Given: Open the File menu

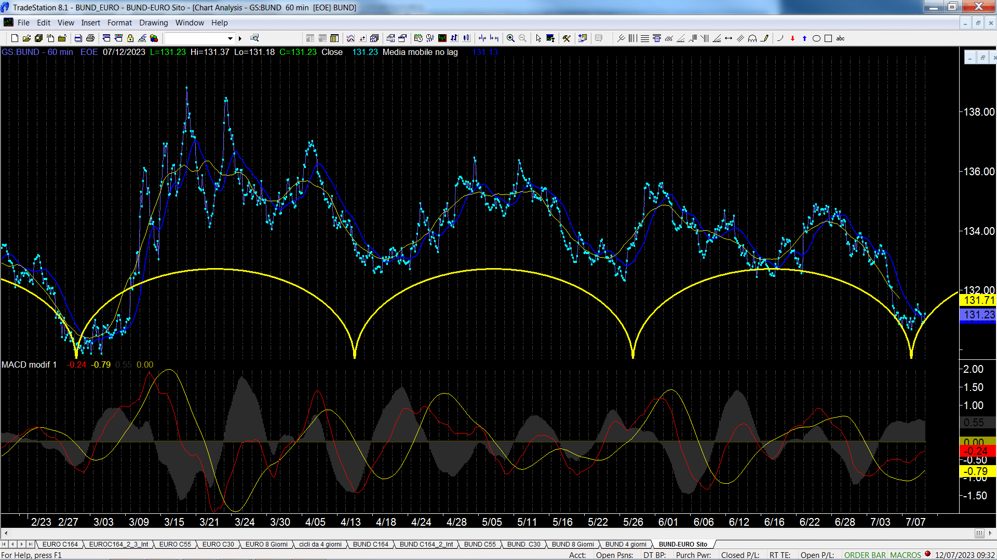Looking at the screenshot, I should click(x=23, y=23).
